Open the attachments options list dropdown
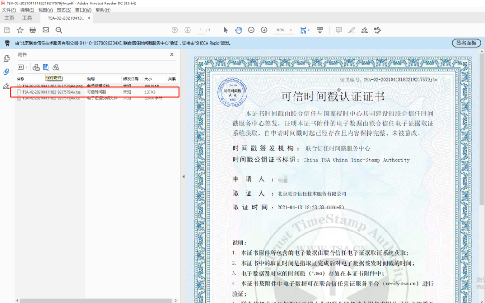Screen dimensions: 485x303 [x=22, y=67]
